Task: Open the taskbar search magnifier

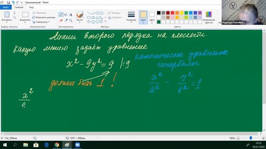Action: [15, 145]
